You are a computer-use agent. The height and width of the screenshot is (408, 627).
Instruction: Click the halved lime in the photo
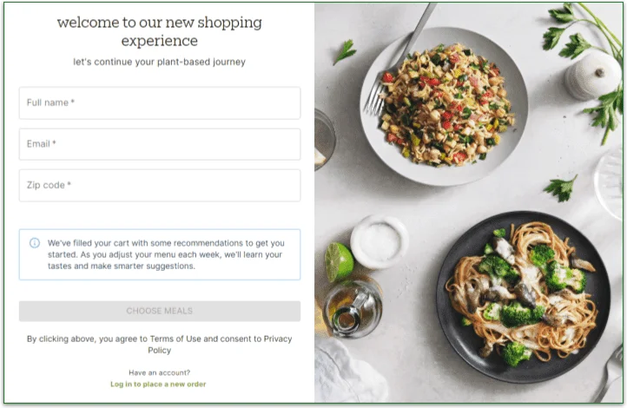tap(339, 260)
